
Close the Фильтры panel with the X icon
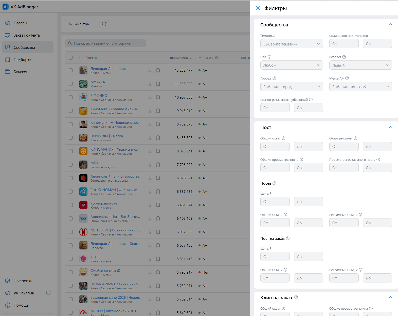click(258, 8)
